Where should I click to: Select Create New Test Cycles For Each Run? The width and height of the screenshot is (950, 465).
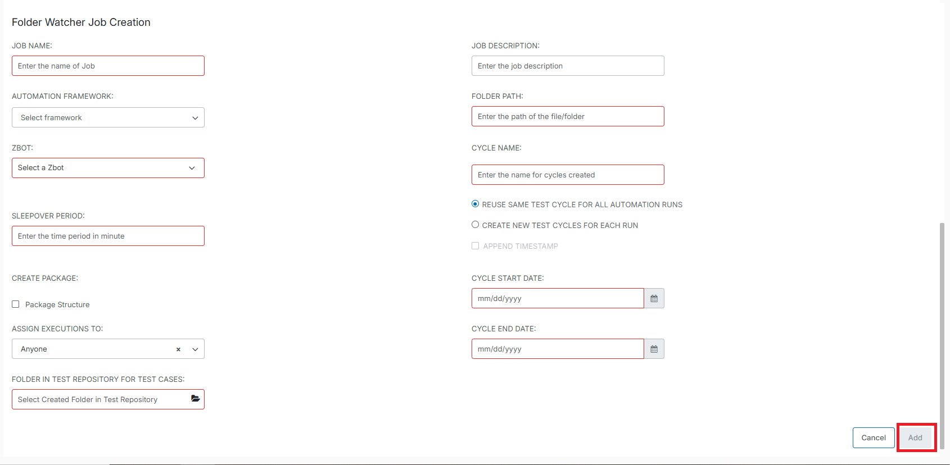pyautogui.click(x=476, y=225)
